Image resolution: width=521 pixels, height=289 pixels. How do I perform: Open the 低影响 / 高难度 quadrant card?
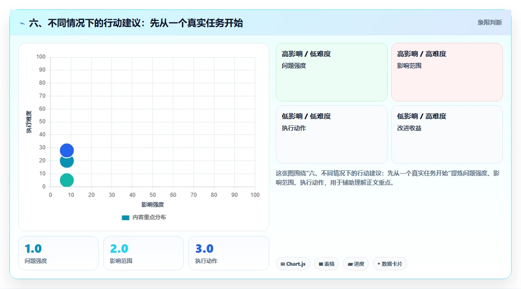click(447, 134)
